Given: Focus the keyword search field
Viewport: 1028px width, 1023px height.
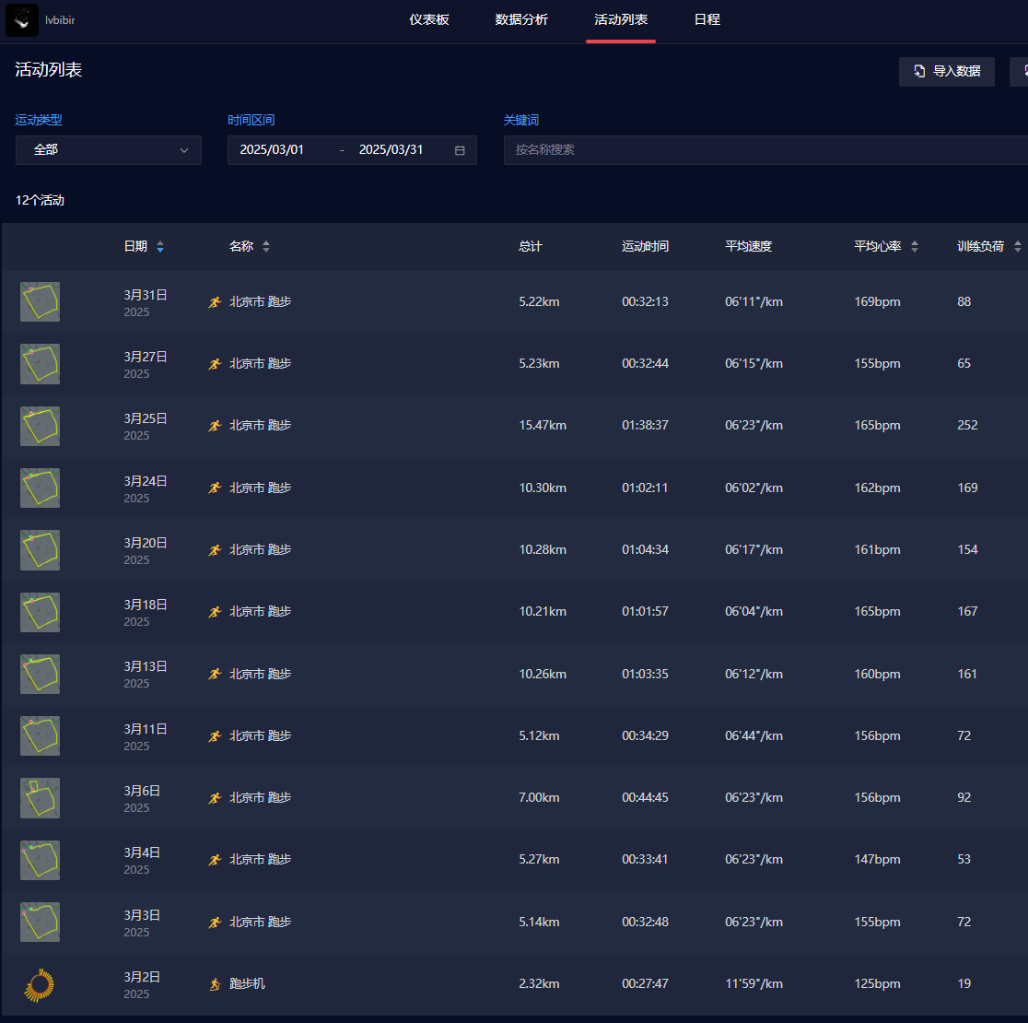Looking at the screenshot, I should pyautogui.click(x=765, y=150).
